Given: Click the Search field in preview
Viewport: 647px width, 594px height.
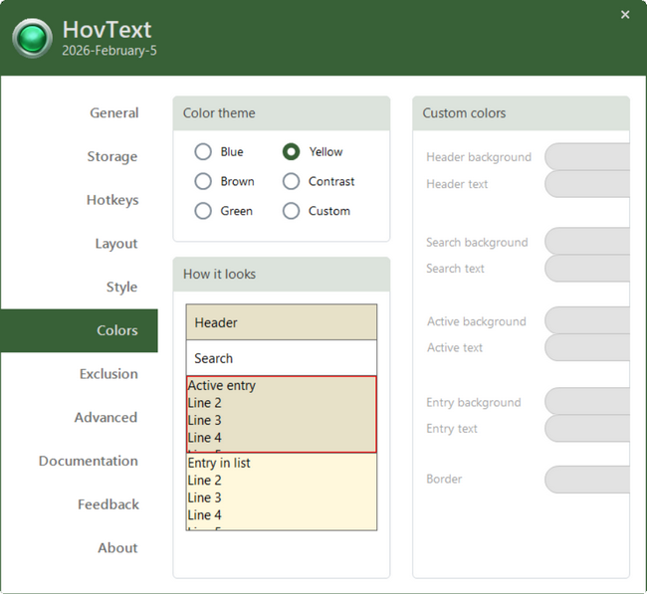Looking at the screenshot, I should [x=281, y=358].
